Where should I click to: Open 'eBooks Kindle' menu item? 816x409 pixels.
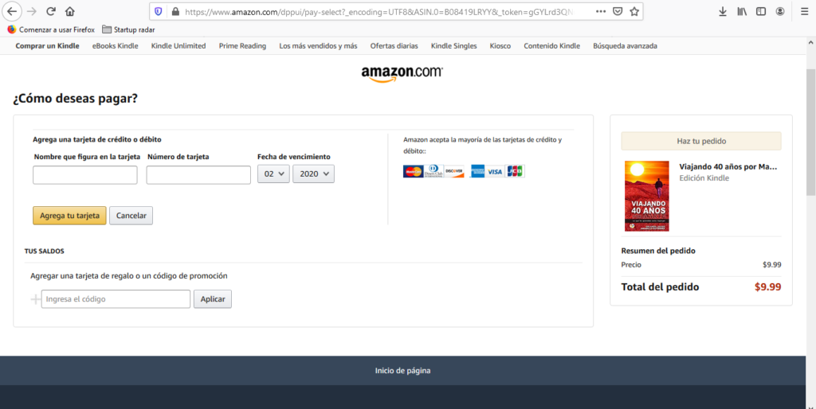[115, 45]
